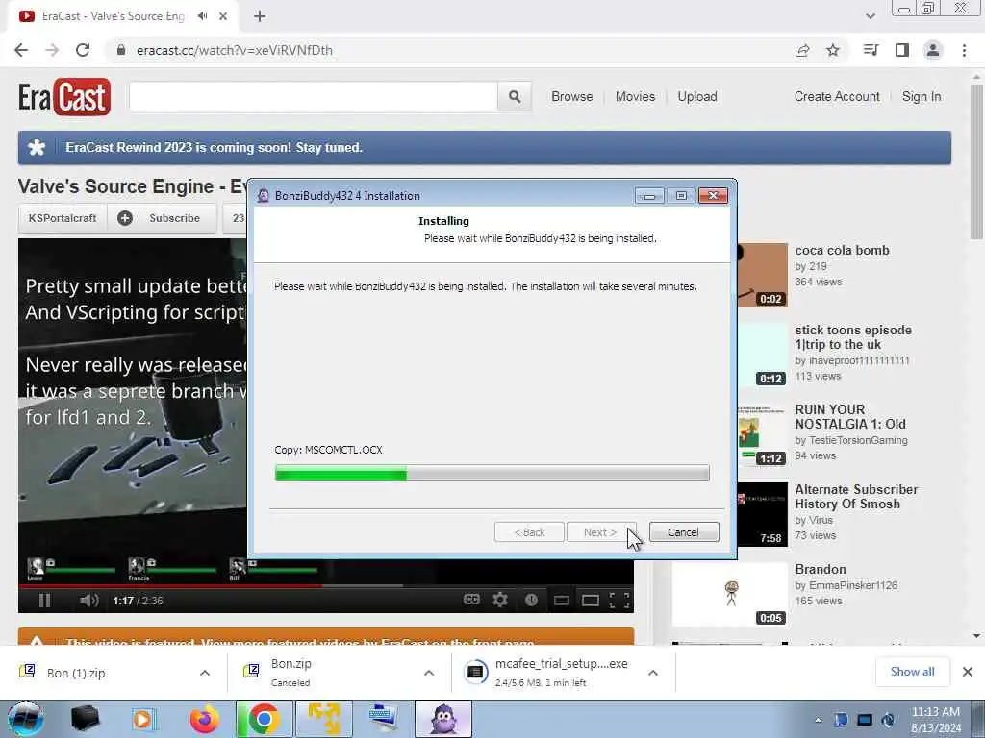Screen dimensions: 985x738
Task: Close the downloads bar
Action: pyautogui.click(x=968, y=672)
